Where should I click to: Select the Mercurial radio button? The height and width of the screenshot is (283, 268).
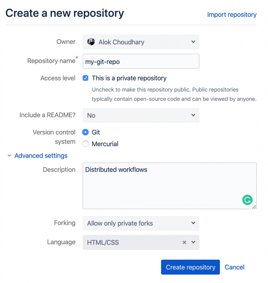pos(86,144)
